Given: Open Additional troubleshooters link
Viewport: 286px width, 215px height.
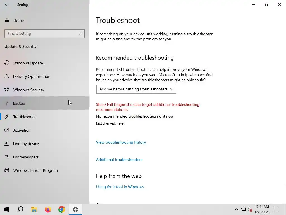Looking at the screenshot, I should point(119,160).
